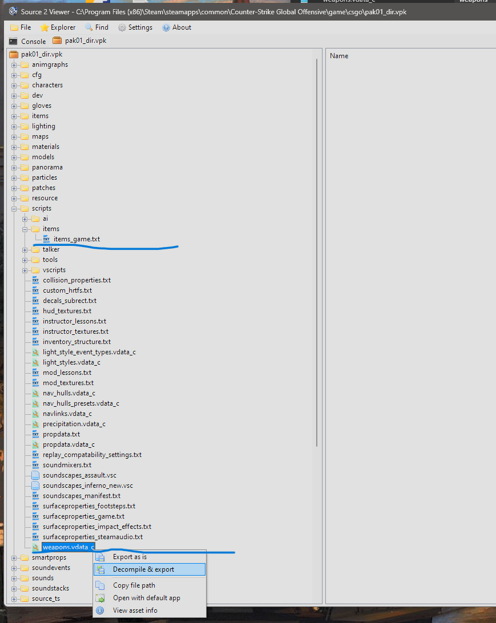The image size is (496, 623).
Task: Collapse the scripts folder node
Action: pos(14,209)
